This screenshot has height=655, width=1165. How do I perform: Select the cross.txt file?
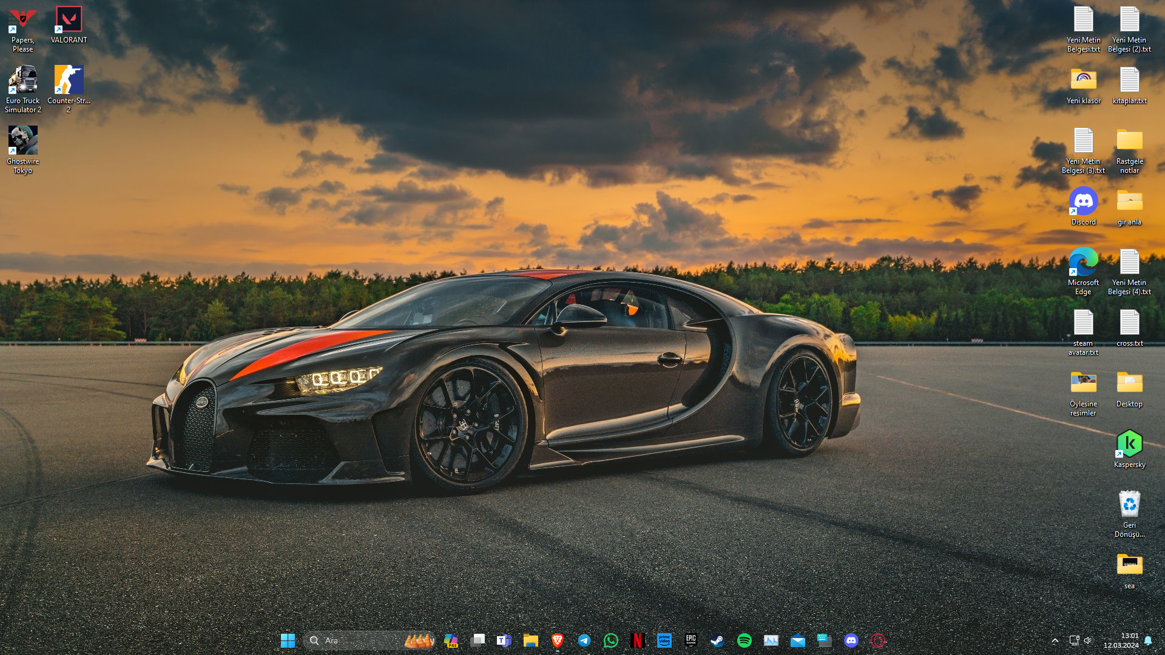pos(1129,328)
